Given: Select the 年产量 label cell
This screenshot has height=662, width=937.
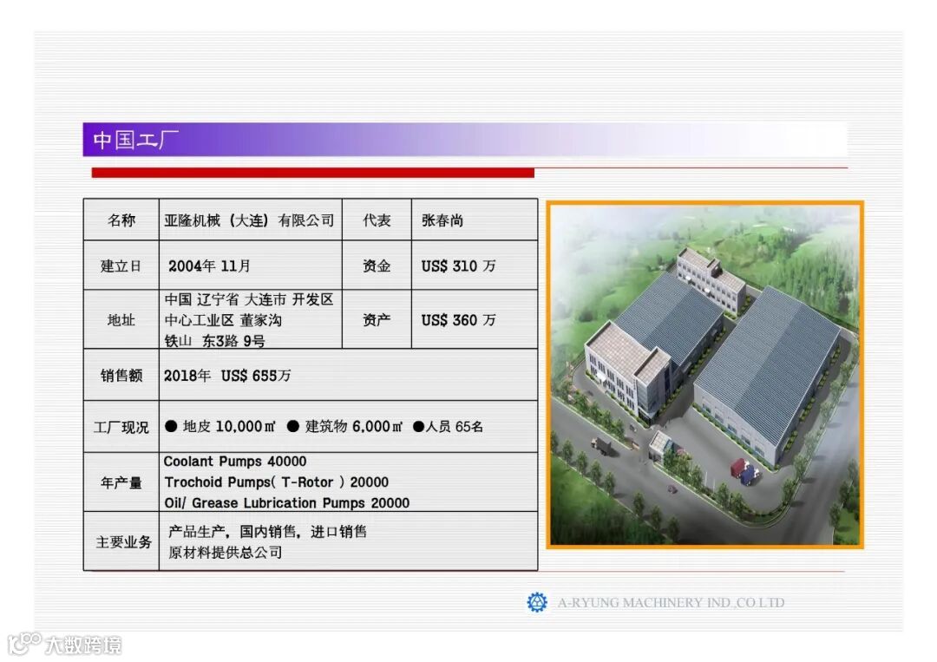Looking at the screenshot, I should (x=121, y=482).
